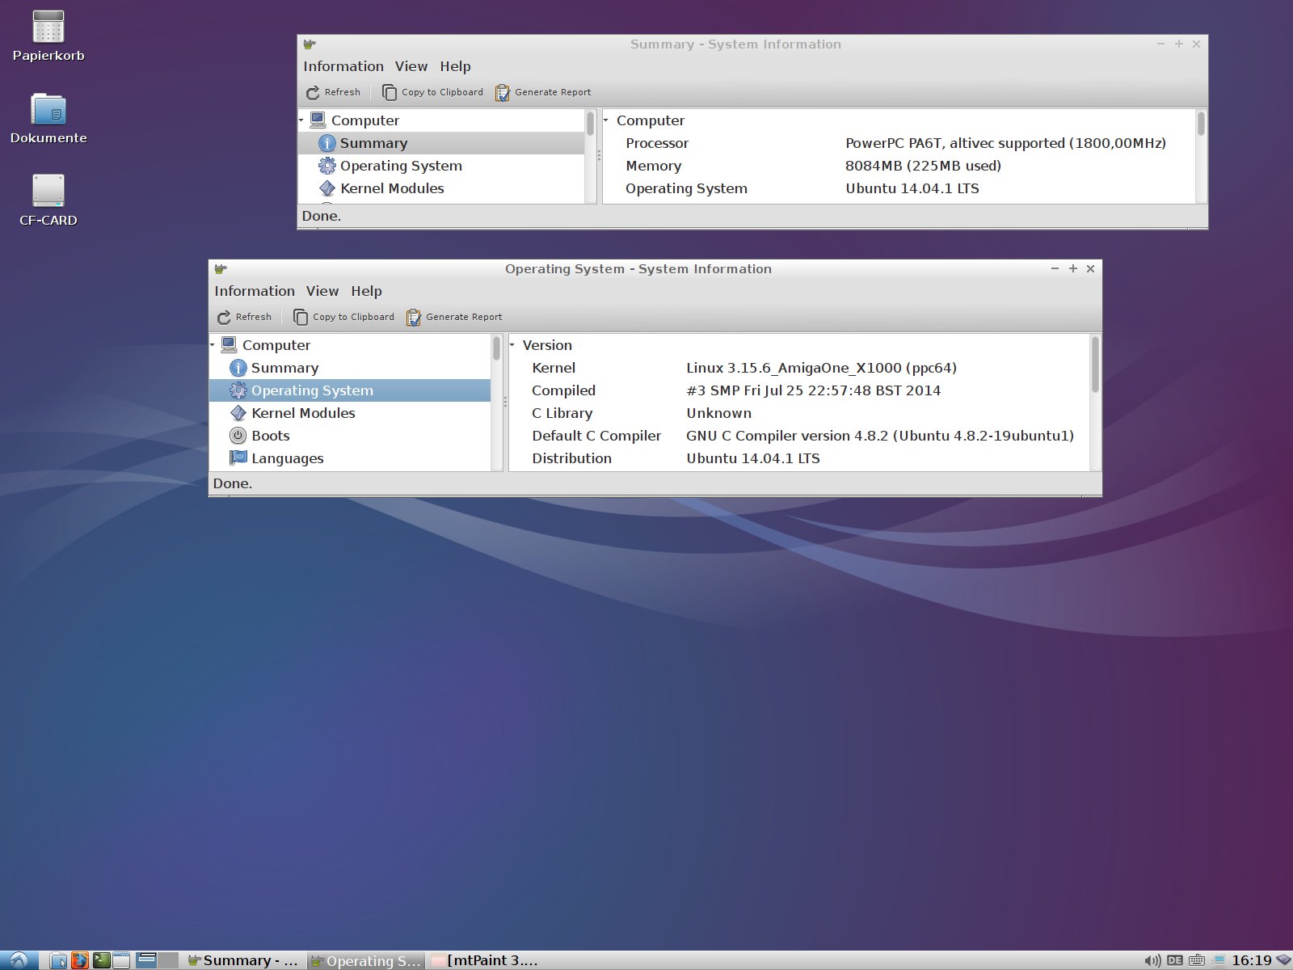The height and width of the screenshot is (970, 1293).
Task: Click Copy to Clipboard in the Summary window
Action: 432,92
